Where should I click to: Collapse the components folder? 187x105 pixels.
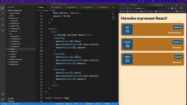pos(21,36)
